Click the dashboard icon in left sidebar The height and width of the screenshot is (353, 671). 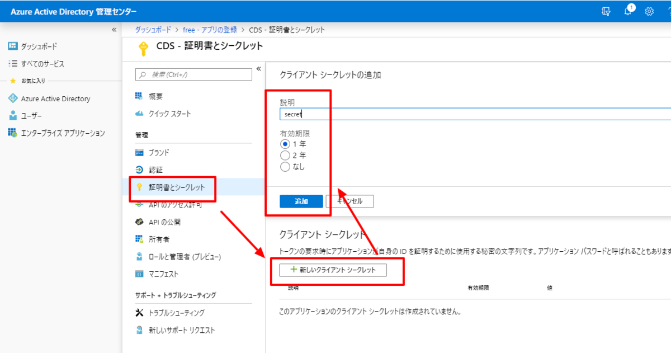tap(13, 46)
